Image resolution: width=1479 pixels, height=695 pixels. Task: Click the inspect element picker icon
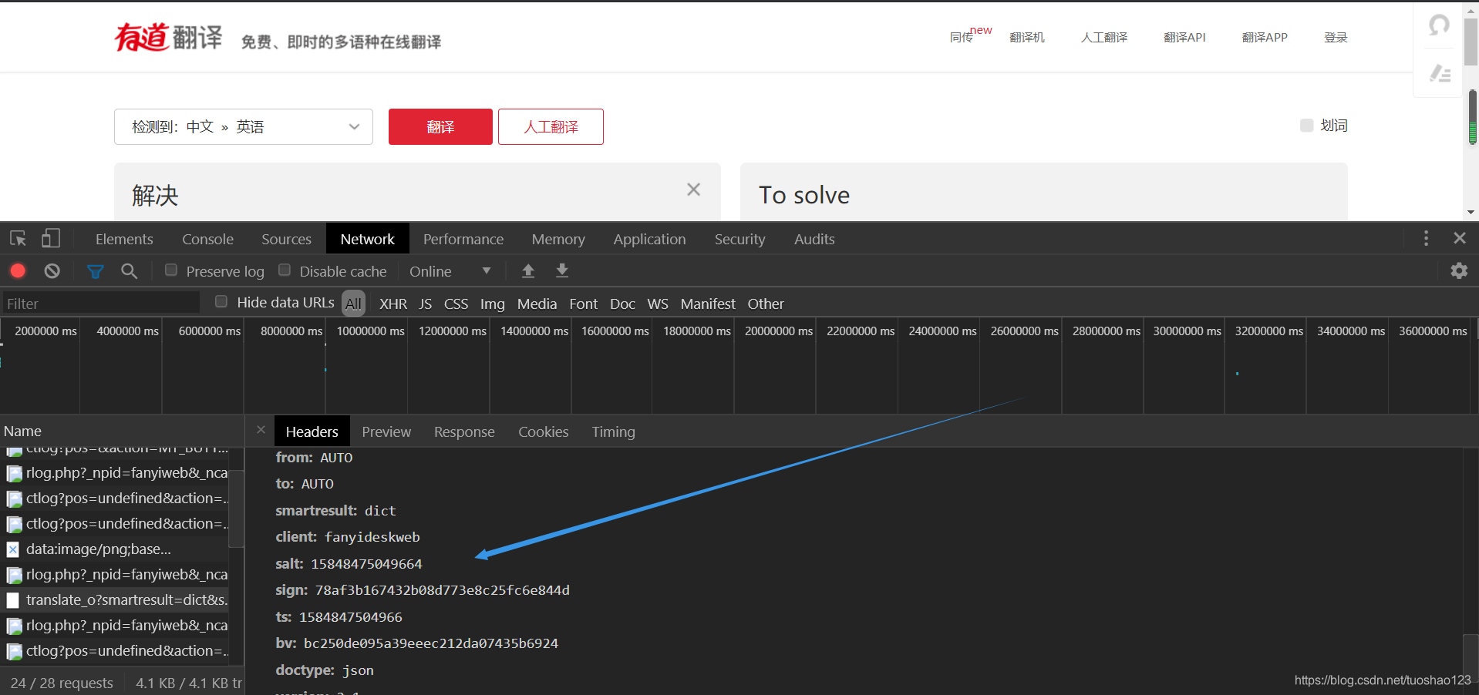(18, 238)
